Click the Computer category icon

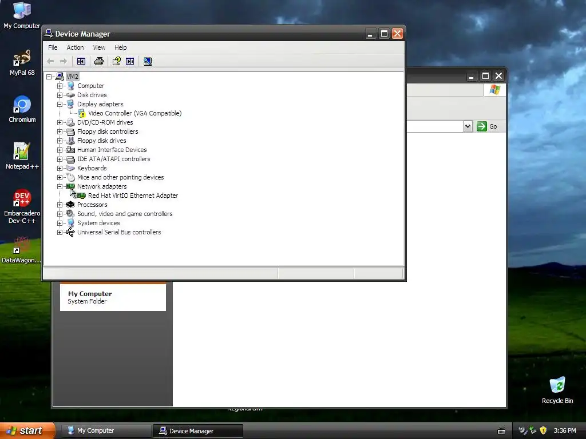(70, 86)
